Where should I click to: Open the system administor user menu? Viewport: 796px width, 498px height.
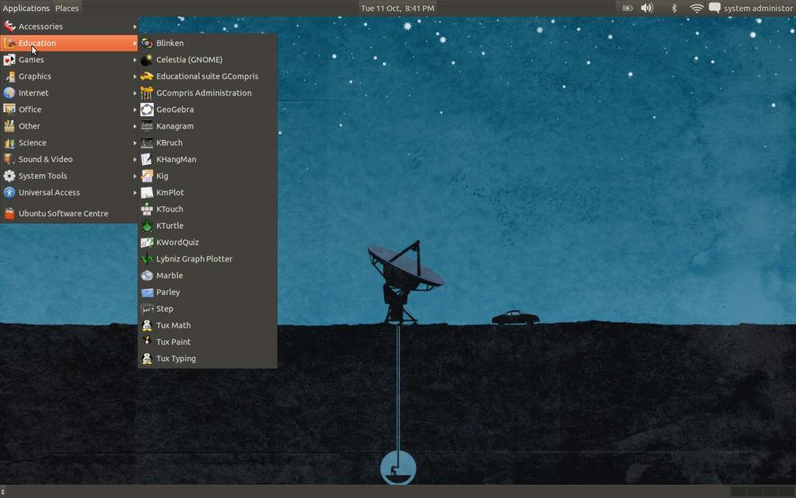coord(758,8)
